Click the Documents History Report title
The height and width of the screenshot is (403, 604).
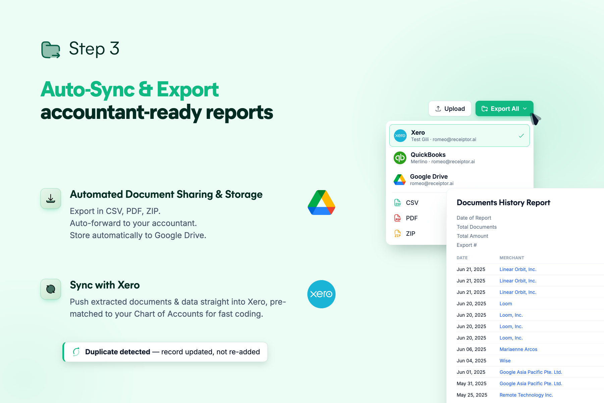click(x=503, y=203)
